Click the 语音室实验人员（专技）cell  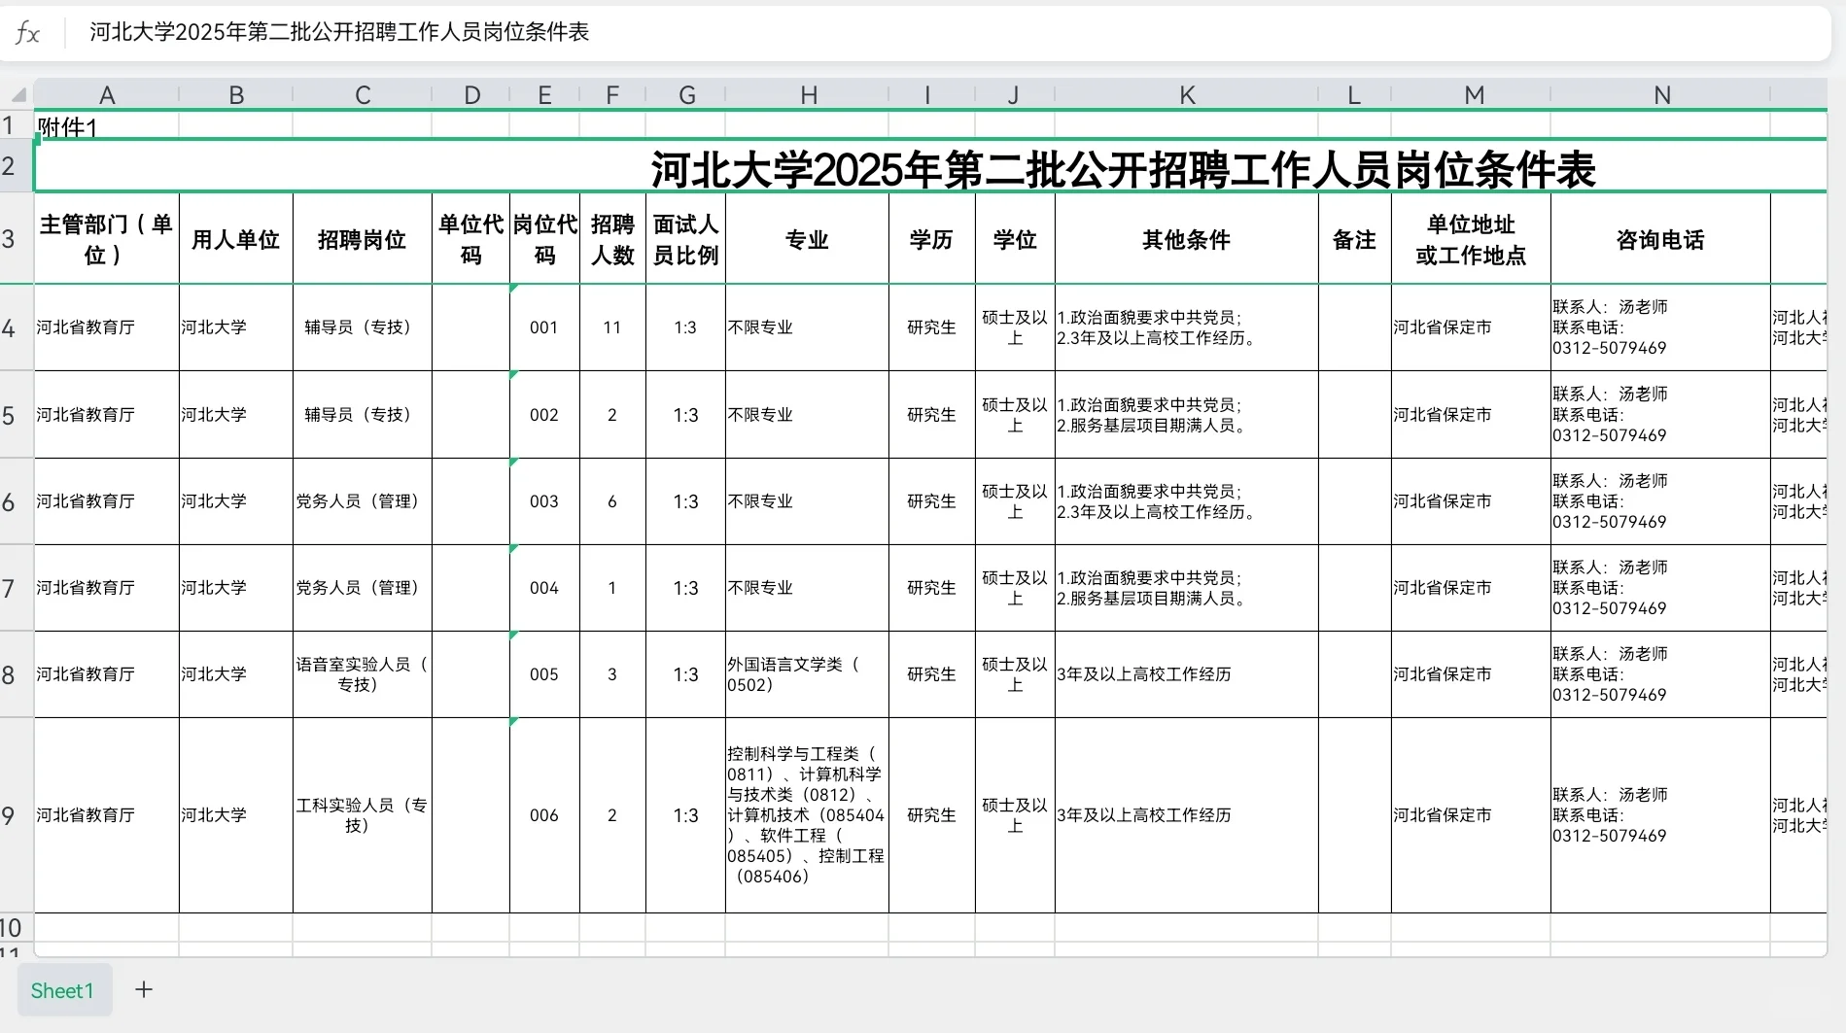coord(363,674)
